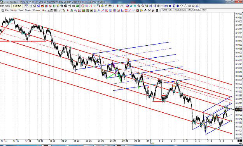
Task: Click the person icon ending the top toolbar
Action: pos(197,6)
